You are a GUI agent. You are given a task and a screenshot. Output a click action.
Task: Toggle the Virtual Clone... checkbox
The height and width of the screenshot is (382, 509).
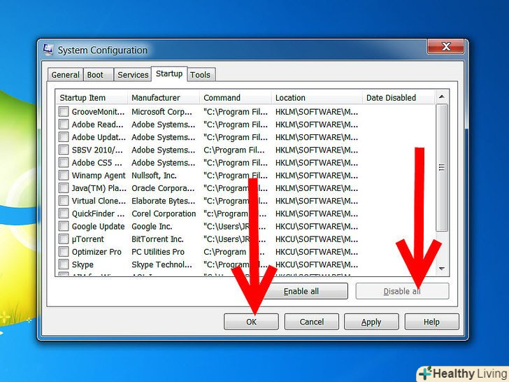64,201
